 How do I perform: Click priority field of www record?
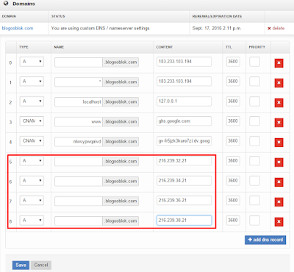(x=254, y=121)
